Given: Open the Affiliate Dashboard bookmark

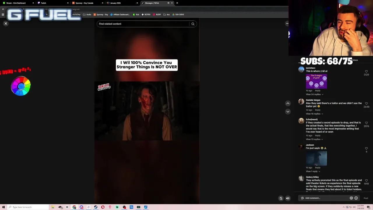Looking at the screenshot, I should (120, 15).
